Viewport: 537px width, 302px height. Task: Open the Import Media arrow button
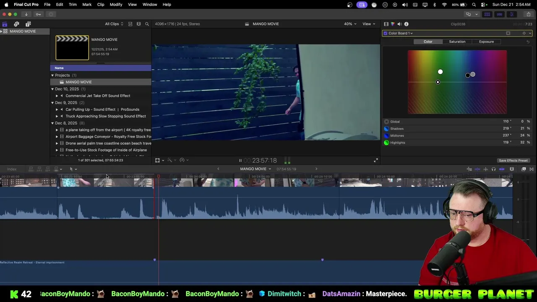click(x=26, y=14)
